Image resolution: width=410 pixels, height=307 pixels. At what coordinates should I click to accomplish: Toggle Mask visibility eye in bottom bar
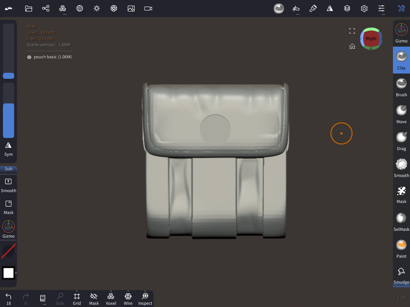tap(94, 299)
